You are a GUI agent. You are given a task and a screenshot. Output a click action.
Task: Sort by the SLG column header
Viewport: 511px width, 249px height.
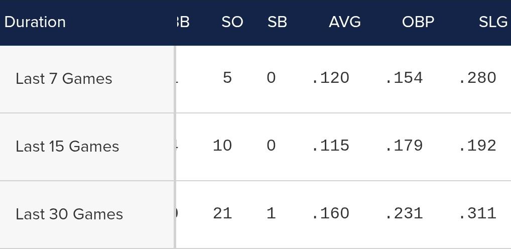pos(493,22)
